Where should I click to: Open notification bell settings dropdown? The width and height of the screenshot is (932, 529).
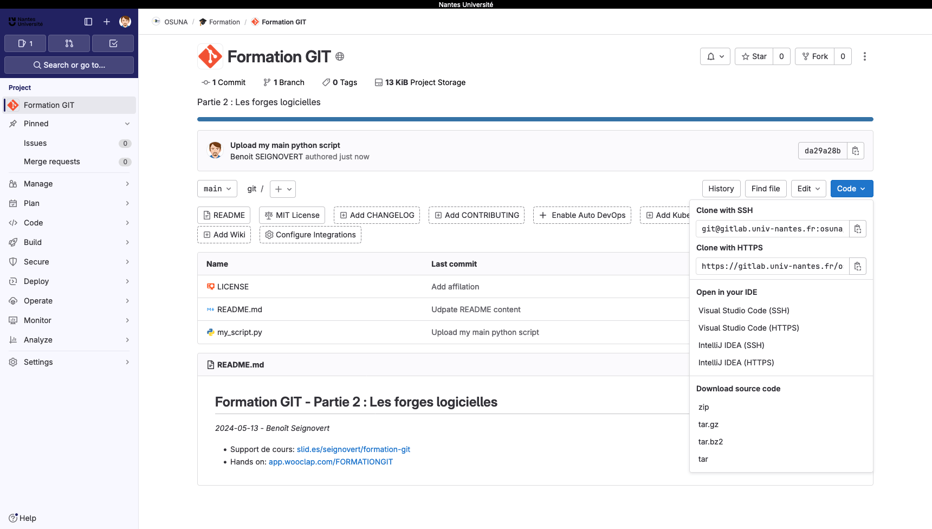click(x=715, y=56)
